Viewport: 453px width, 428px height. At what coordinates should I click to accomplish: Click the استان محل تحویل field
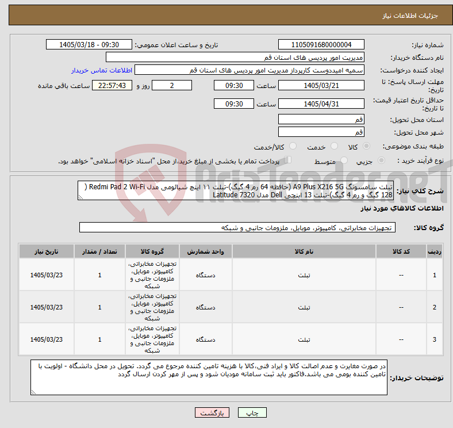click(x=321, y=119)
